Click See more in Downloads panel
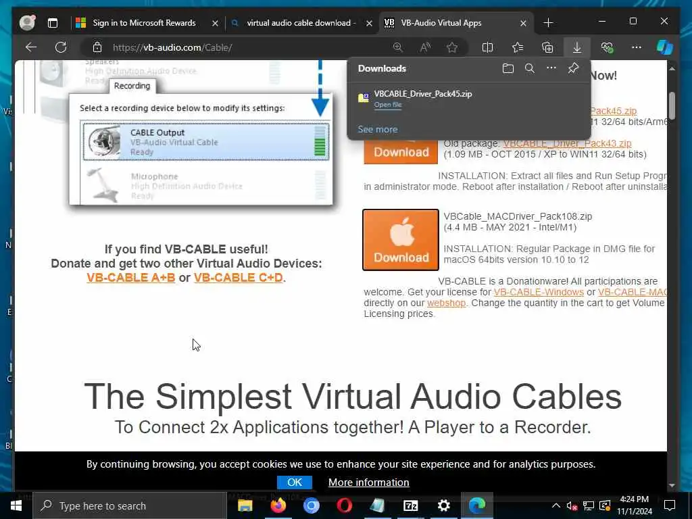 tap(377, 129)
